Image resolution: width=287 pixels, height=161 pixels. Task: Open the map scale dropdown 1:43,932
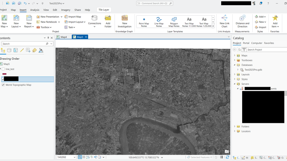[74, 157]
